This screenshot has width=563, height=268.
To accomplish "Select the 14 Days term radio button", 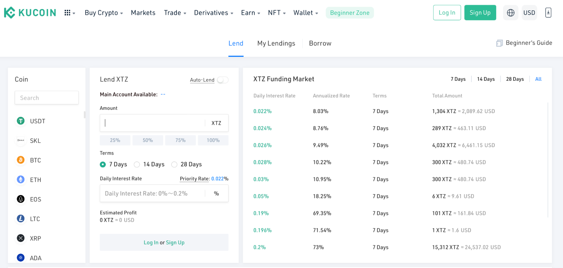I will 137,165.
